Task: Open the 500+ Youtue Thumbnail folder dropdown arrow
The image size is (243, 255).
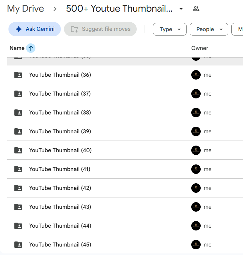Action: (x=181, y=9)
